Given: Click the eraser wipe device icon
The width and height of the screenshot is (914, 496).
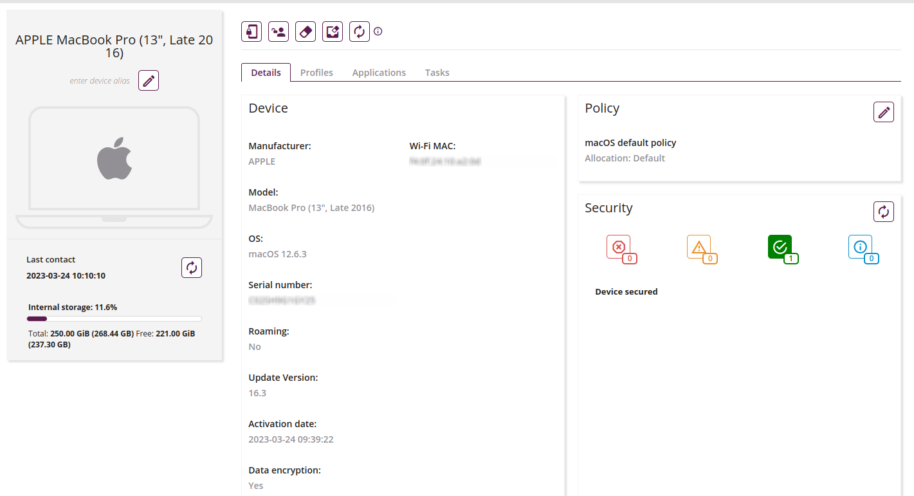Looking at the screenshot, I should click(306, 32).
